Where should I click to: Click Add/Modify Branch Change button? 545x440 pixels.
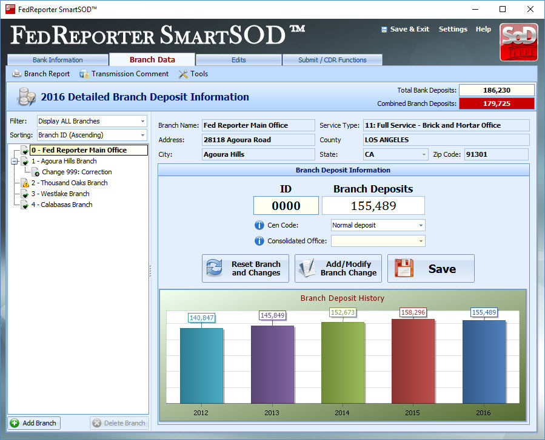pyautogui.click(x=338, y=268)
